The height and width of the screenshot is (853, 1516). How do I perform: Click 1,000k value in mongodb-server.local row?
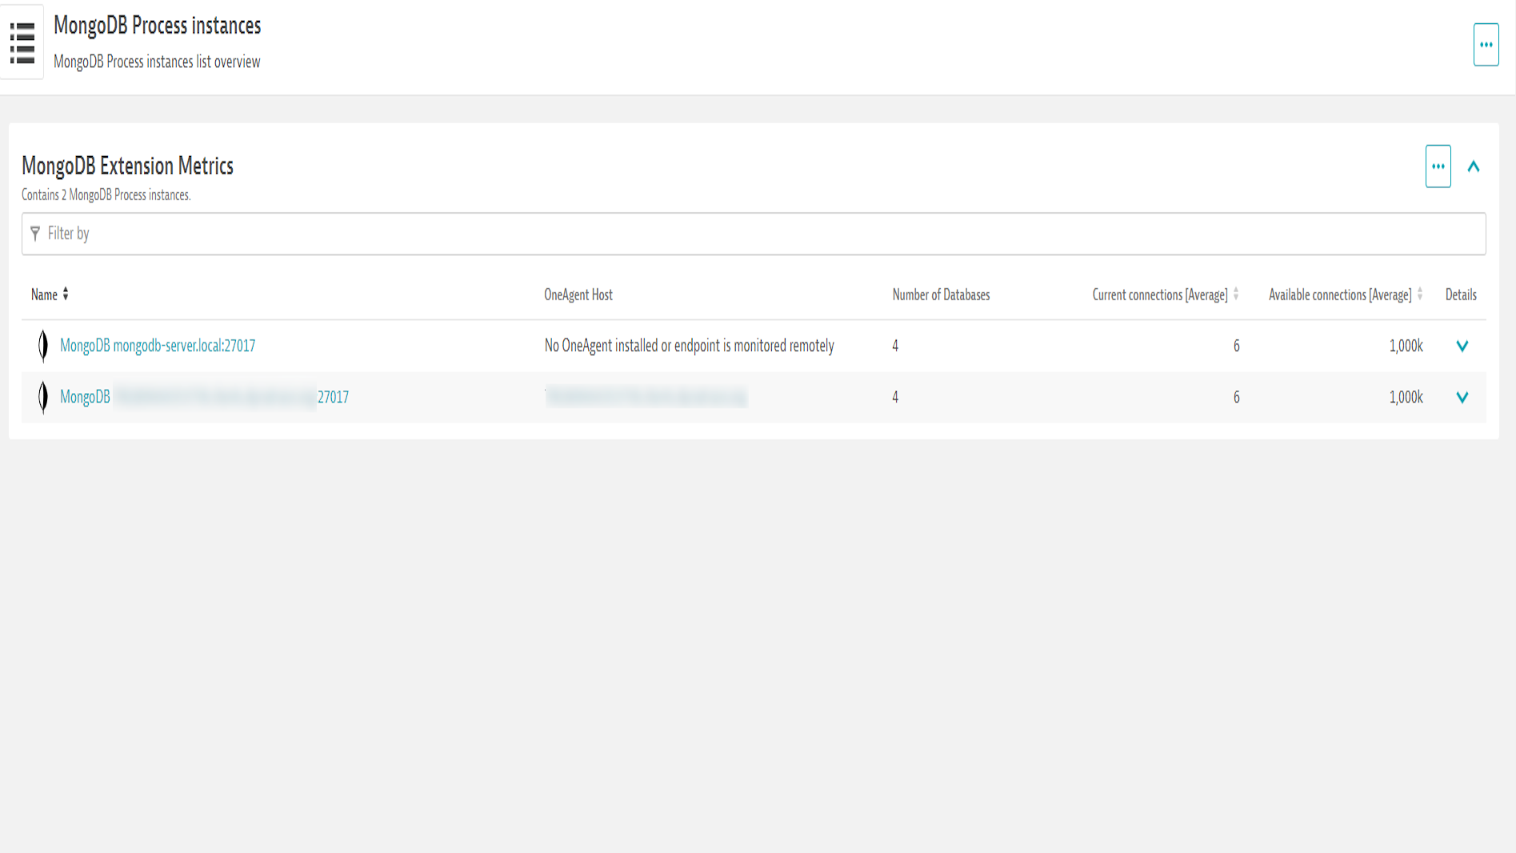point(1406,346)
